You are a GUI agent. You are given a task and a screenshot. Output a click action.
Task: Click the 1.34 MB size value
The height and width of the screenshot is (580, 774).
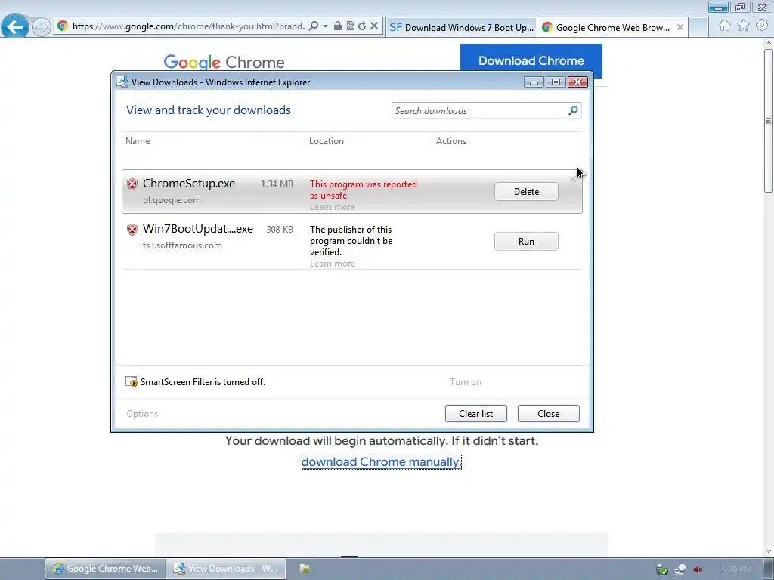point(277,184)
